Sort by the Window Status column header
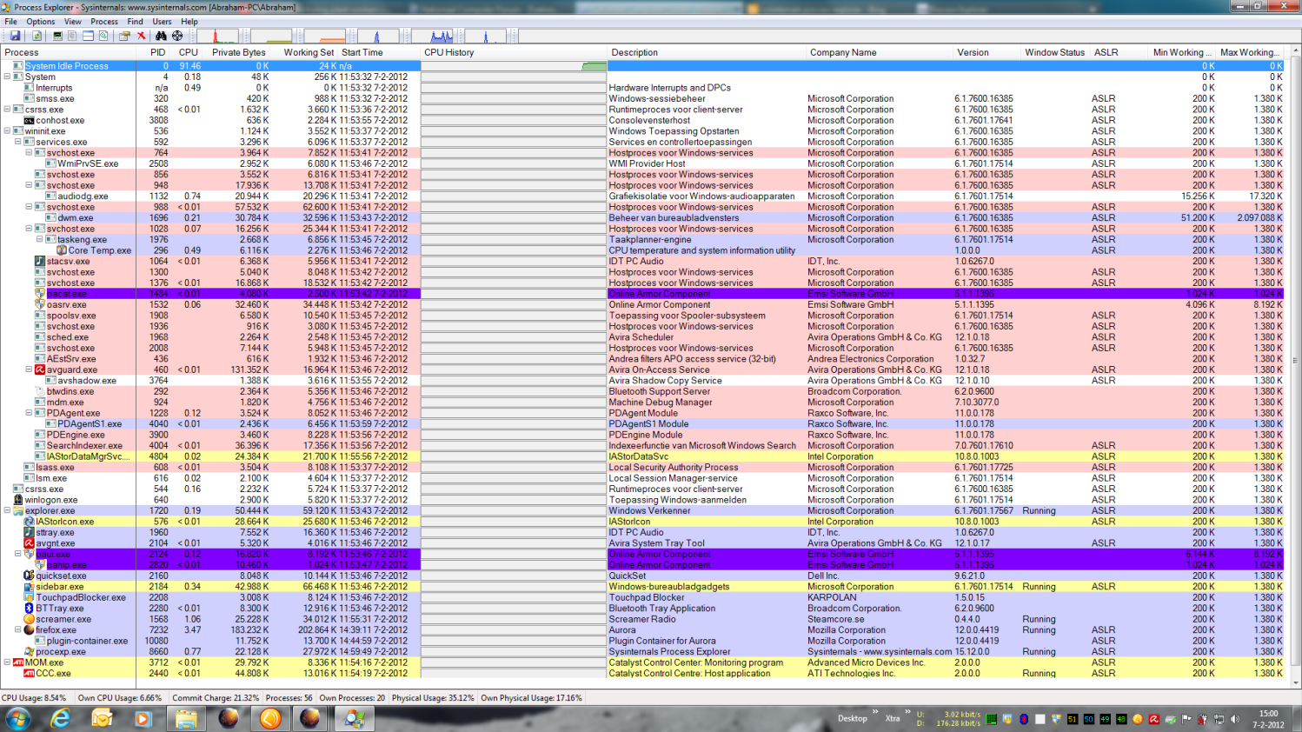This screenshot has height=732, width=1302. click(x=1054, y=52)
